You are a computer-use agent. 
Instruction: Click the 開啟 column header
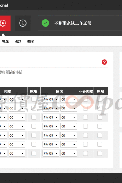[x=8, y=91]
